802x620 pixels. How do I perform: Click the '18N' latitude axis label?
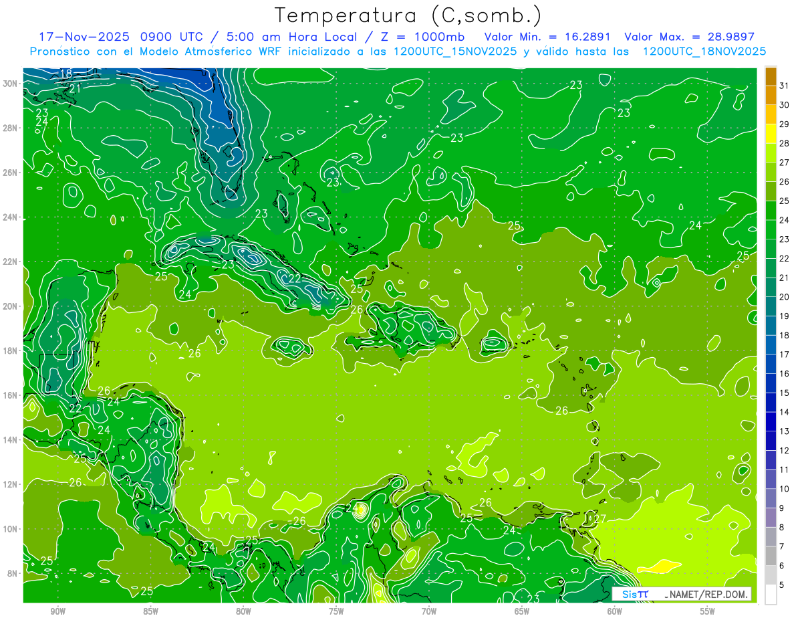[11, 350]
